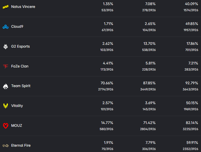201x152 pixels.
Task: Click the FaZe Clan red logo
Action: (5, 66)
